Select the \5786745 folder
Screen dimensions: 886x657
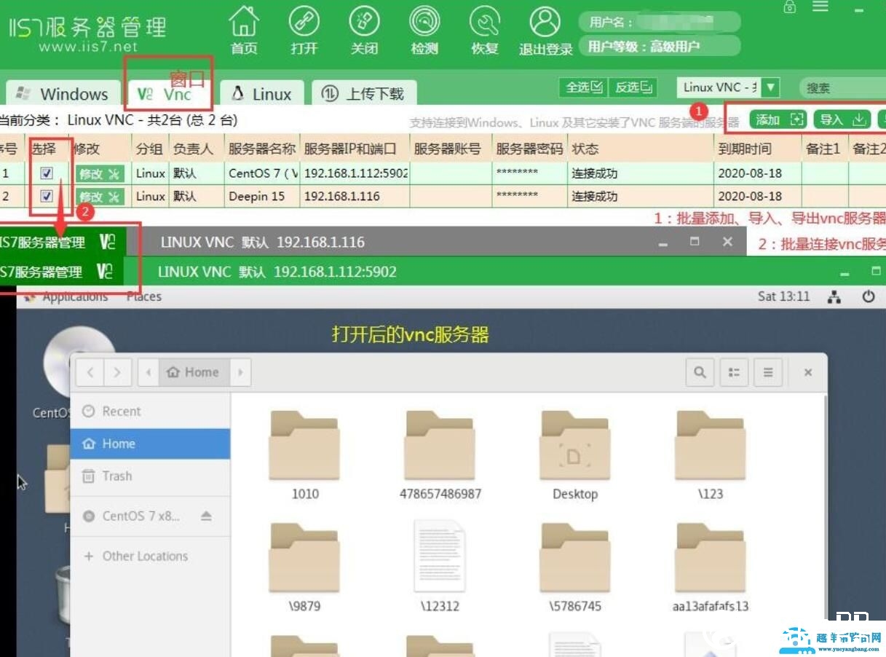click(x=575, y=567)
